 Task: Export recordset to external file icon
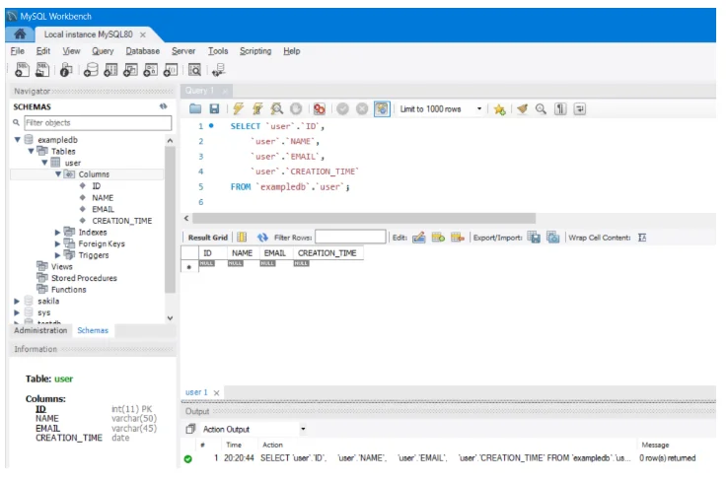(534, 238)
